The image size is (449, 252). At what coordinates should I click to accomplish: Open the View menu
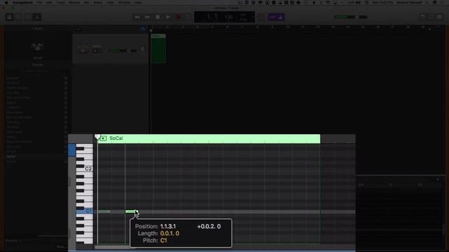[x=110, y=3]
